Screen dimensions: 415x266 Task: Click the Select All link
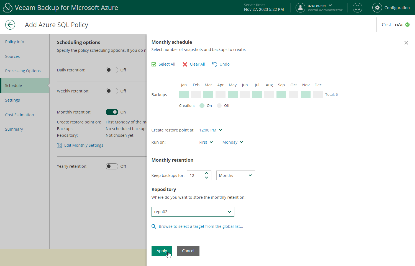click(167, 64)
